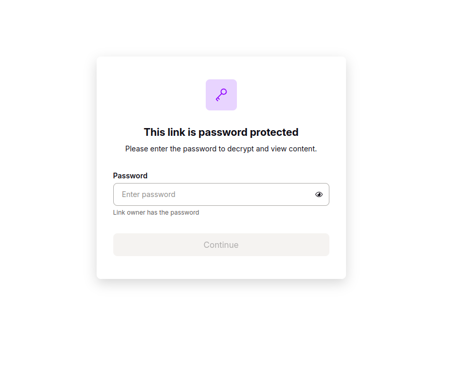The height and width of the screenshot is (379, 452).
Task: Click the 'This link is password protected' heading
Action: point(221,132)
